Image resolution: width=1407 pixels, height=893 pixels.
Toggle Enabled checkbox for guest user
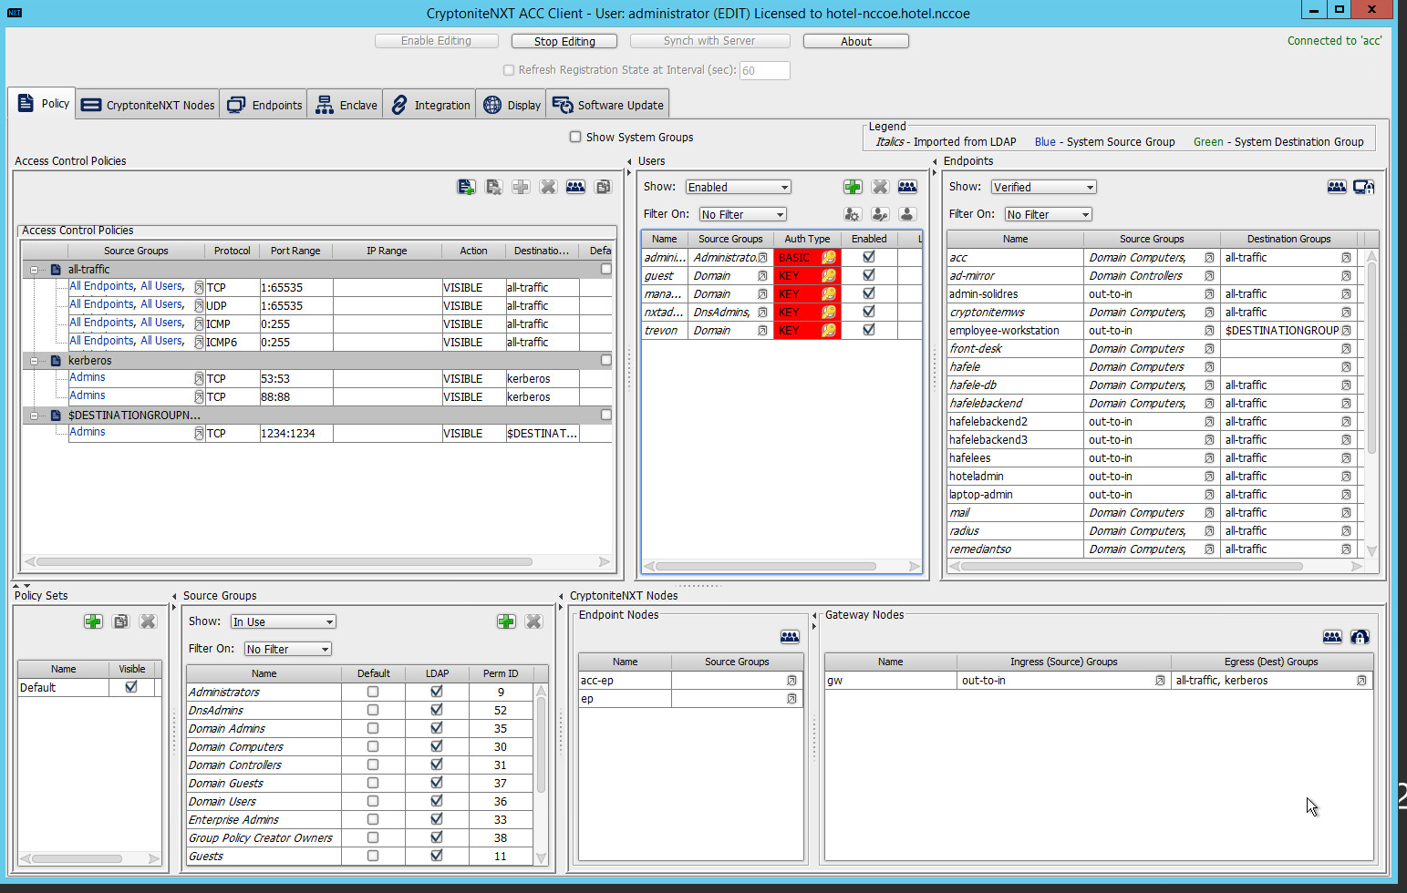(869, 275)
